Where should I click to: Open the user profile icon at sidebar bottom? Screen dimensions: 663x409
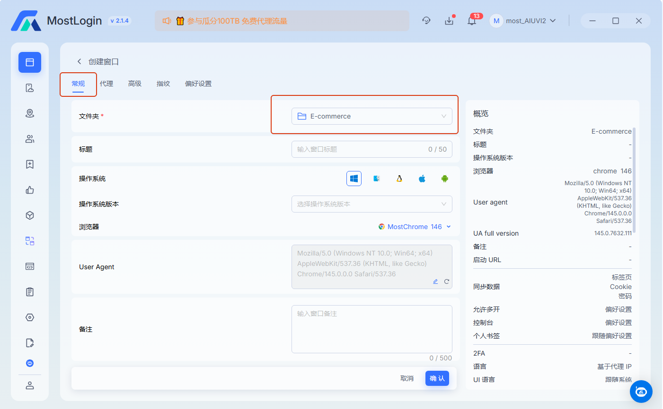point(30,385)
